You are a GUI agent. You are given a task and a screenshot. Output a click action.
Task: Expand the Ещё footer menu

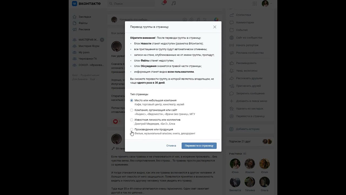[92, 79]
